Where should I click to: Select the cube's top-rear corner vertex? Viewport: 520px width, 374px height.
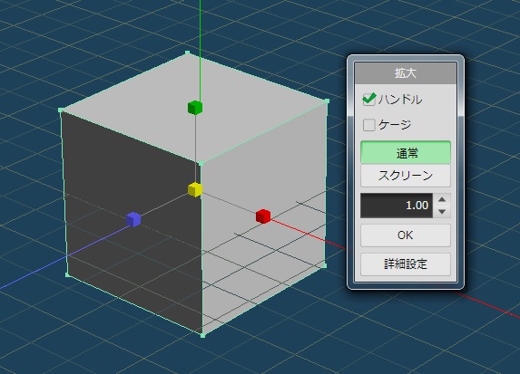tap(187, 53)
